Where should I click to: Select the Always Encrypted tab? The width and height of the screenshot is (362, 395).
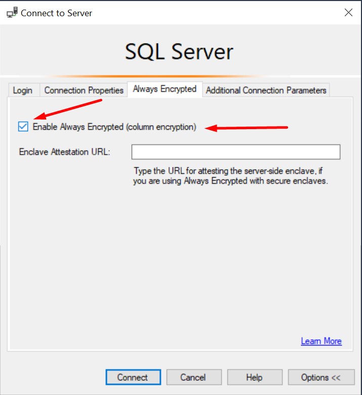(165, 89)
